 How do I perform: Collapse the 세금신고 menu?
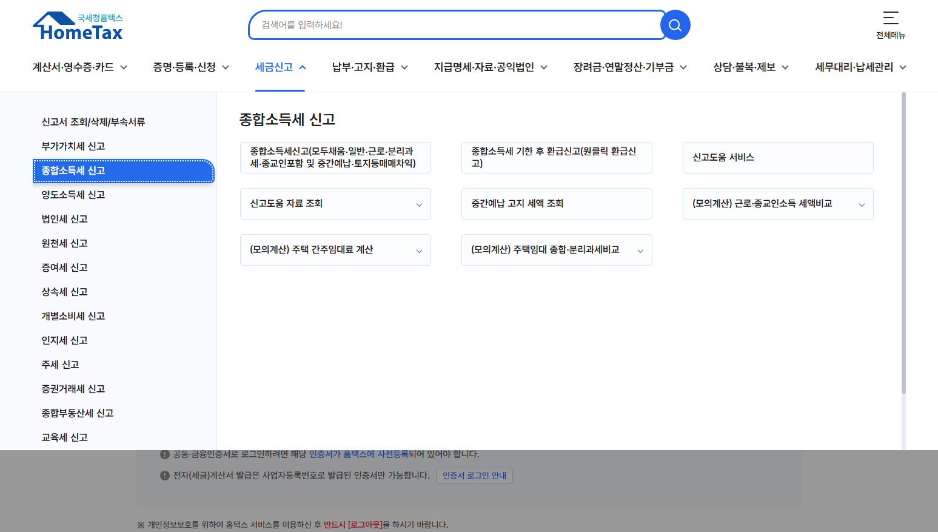tap(280, 67)
